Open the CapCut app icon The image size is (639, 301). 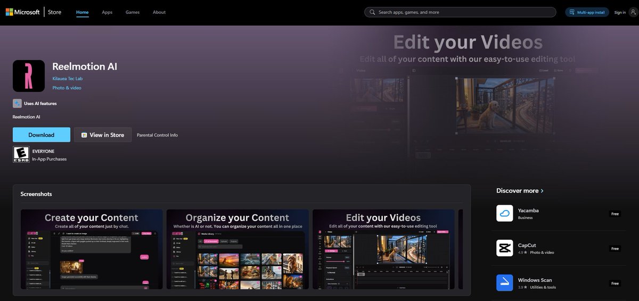tap(504, 248)
